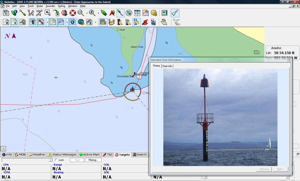The height and width of the screenshot is (181, 300).
Task: Enable the Lock checkbox
Action: [x=56, y=160]
